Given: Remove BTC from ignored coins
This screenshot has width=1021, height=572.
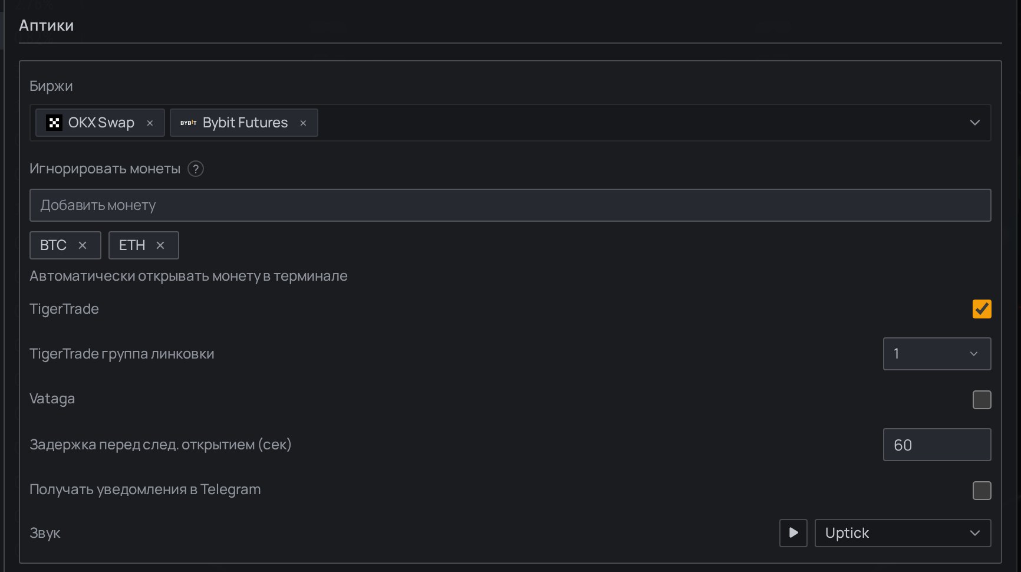Looking at the screenshot, I should pyautogui.click(x=83, y=245).
